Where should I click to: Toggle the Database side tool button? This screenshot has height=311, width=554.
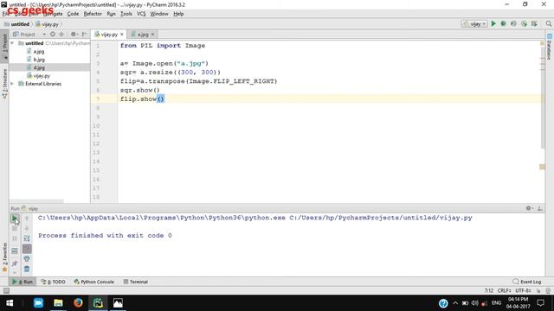[x=549, y=47]
